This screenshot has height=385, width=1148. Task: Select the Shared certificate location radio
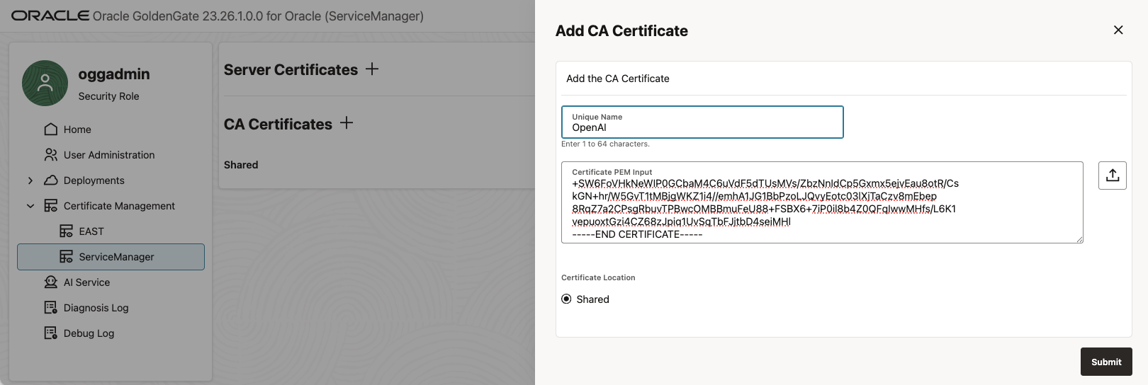coord(566,299)
